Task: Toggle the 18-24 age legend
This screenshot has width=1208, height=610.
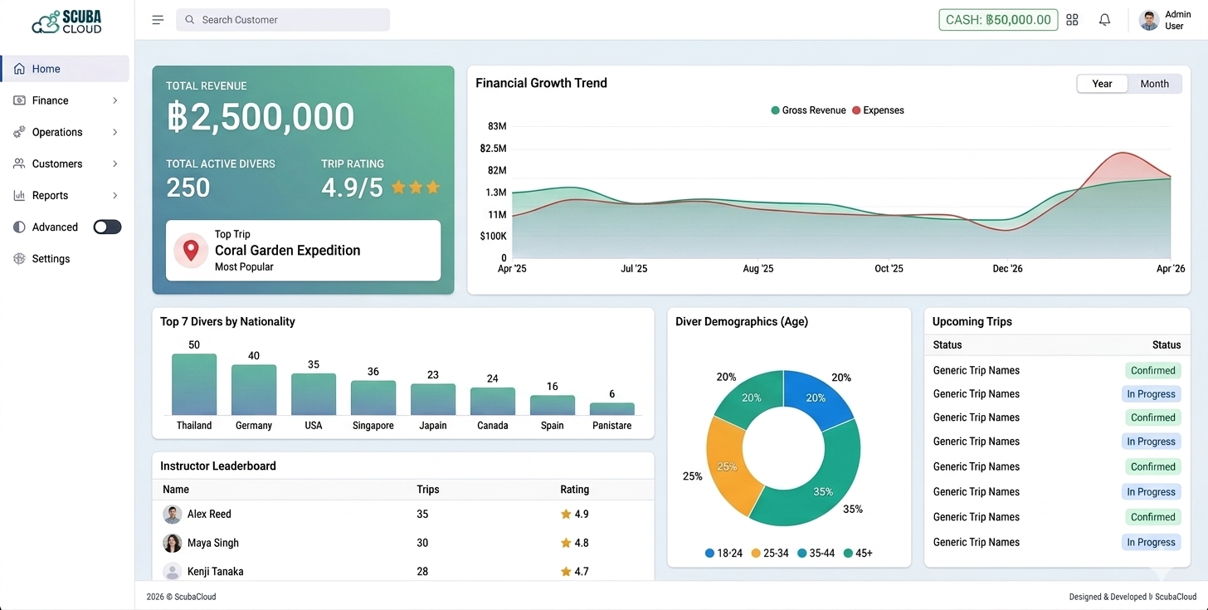Action: pyautogui.click(x=723, y=553)
